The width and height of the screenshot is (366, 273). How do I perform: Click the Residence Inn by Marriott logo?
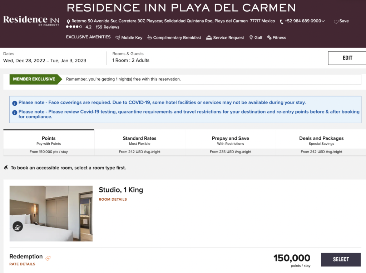[31, 20]
